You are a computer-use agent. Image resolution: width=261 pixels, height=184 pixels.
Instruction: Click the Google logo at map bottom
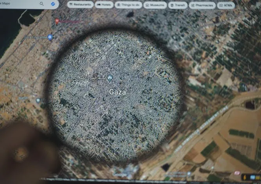pos(119,174)
